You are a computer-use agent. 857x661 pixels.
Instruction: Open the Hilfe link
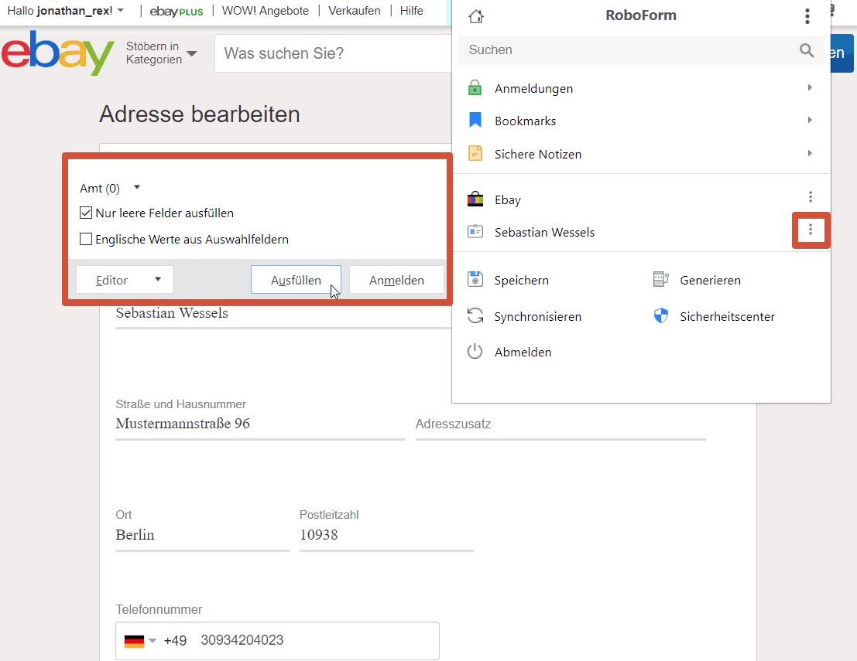pyautogui.click(x=411, y=11)
